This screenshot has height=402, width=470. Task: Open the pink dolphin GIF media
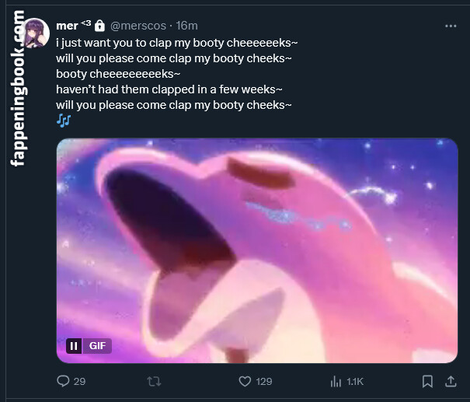pyautogui.click(x=256, y=249)
